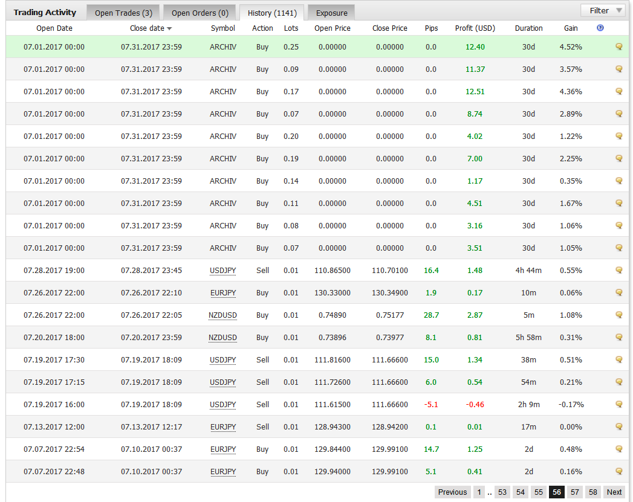Sort by Close Price column header
633x502 pixels.
(x=389, y=28)
